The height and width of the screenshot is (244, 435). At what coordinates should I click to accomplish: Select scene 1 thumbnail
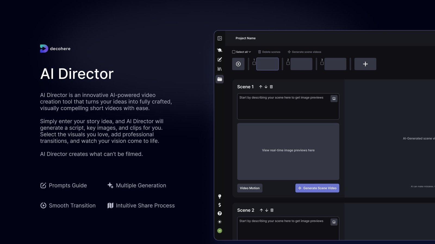[x=268, y=64]
